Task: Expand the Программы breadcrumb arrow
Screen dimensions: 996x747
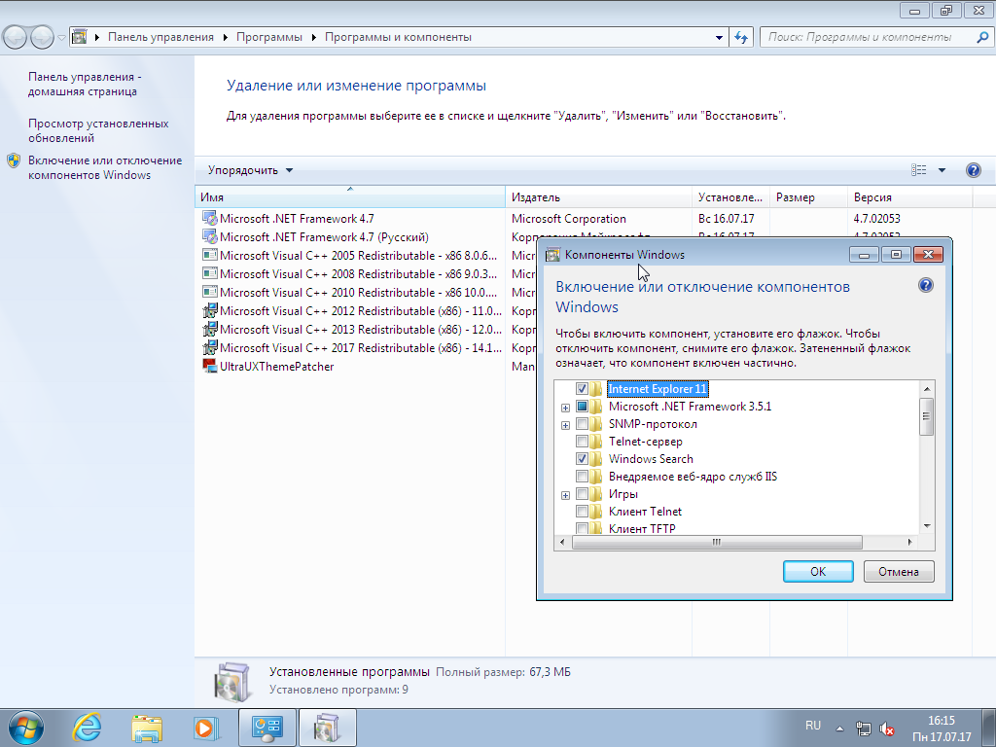Action: (314, 38)
